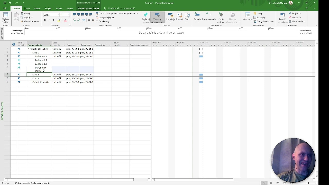This screenshot has width=329, height=185.
Task: Link selected tasks chain icon
Action: click(x=89, y=20)
